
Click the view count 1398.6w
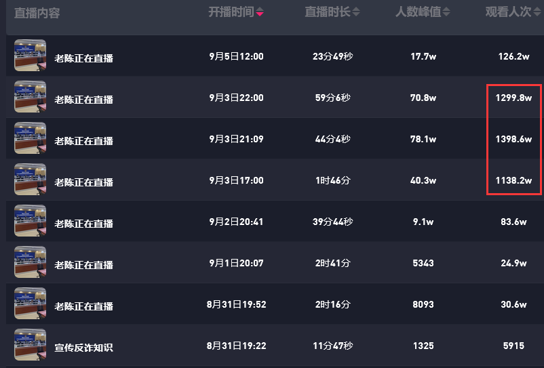click(514, 139)
